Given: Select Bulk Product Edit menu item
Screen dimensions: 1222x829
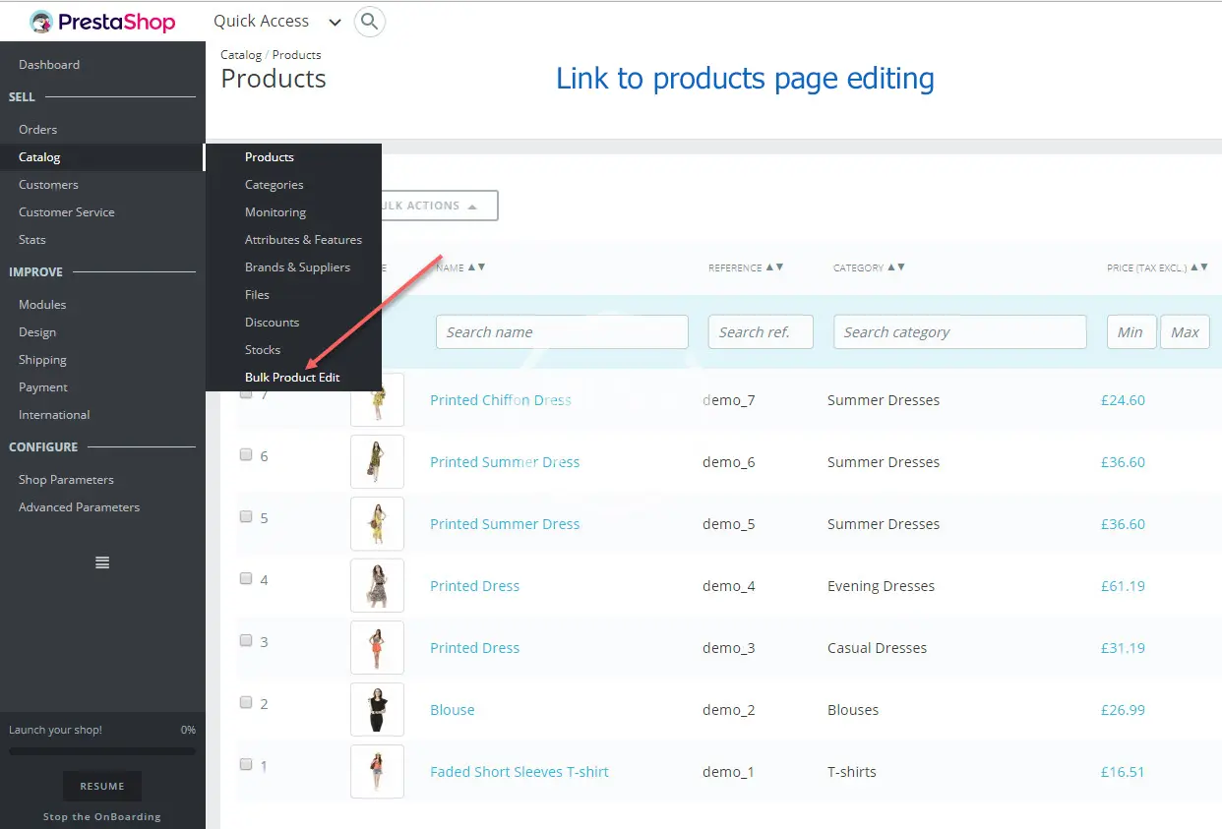Looking at the screenshot, I should (292, 378).
